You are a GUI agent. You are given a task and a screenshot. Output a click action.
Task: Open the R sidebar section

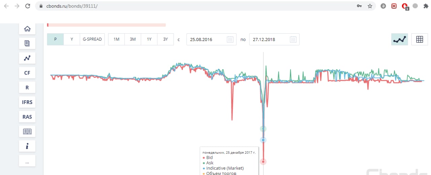point(27,87)
